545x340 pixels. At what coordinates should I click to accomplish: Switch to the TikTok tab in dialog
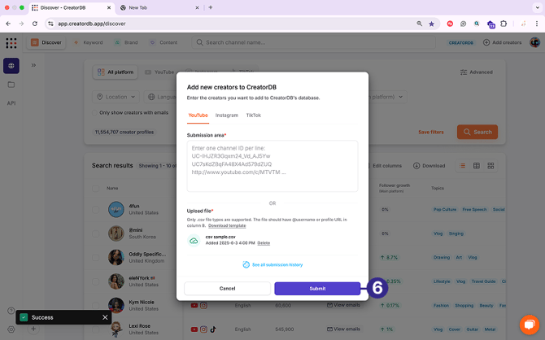253,116
